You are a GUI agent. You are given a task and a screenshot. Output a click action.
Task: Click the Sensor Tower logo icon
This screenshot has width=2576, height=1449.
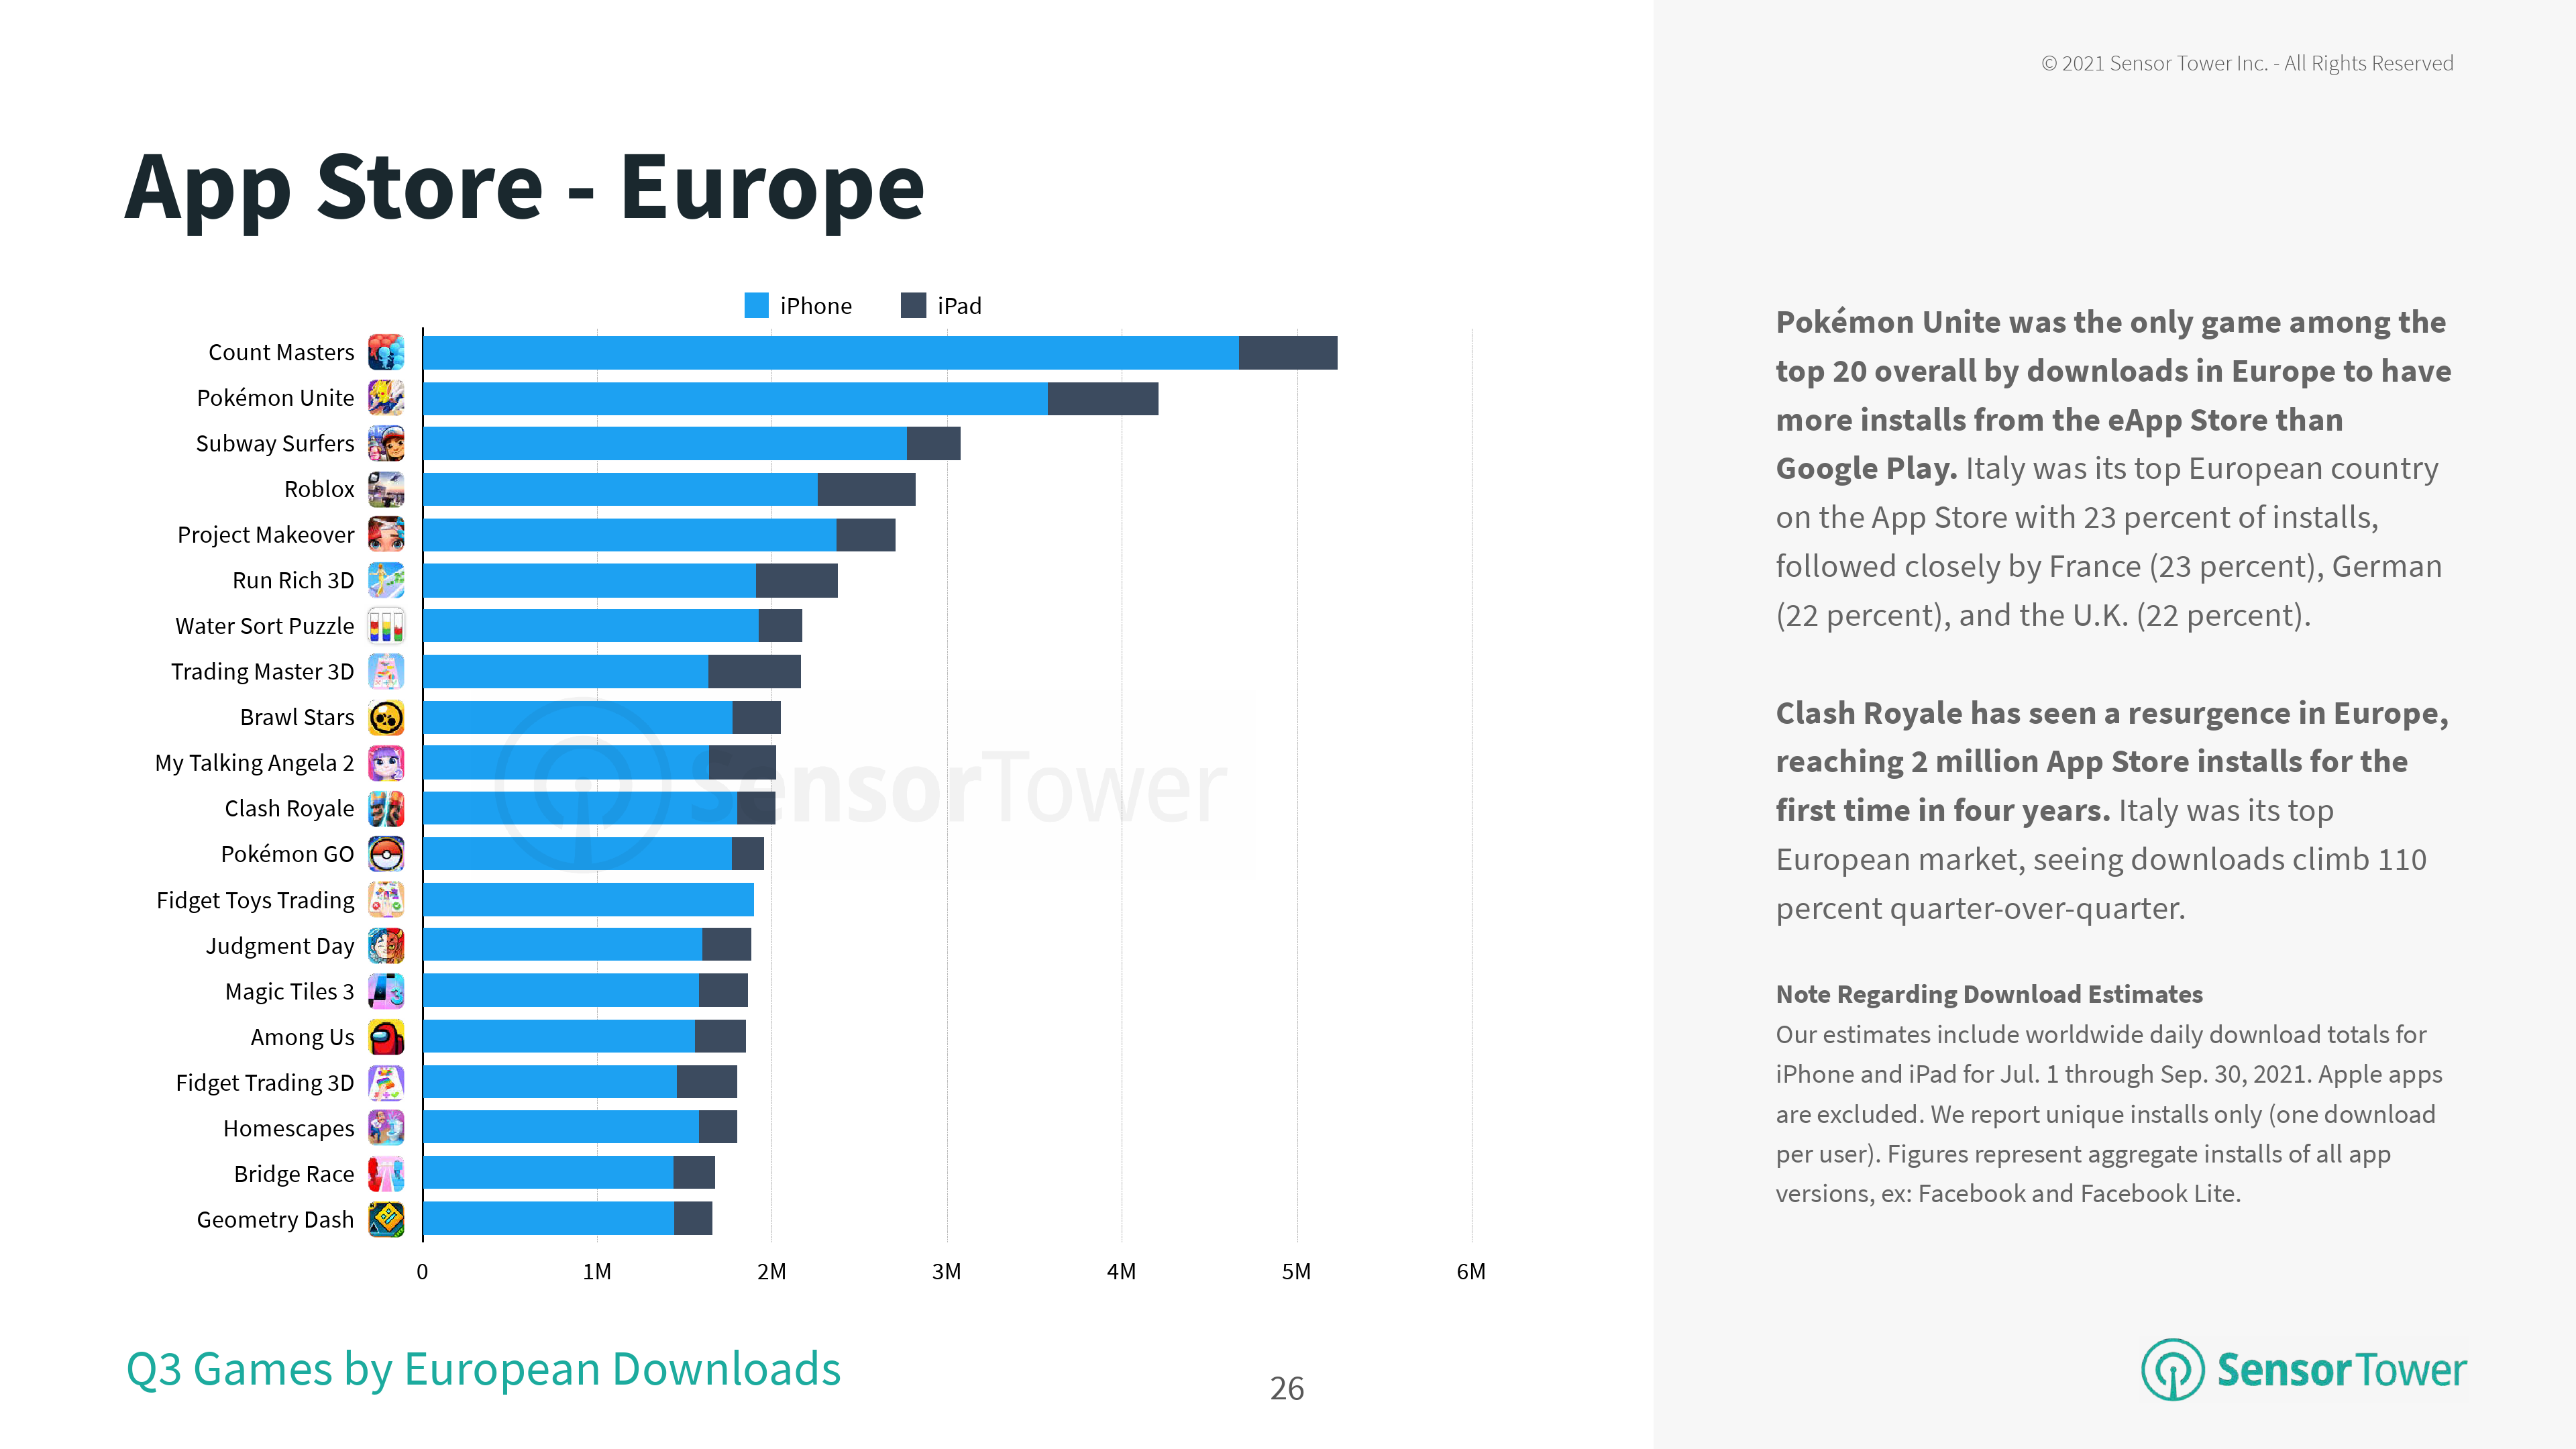2172,1369
